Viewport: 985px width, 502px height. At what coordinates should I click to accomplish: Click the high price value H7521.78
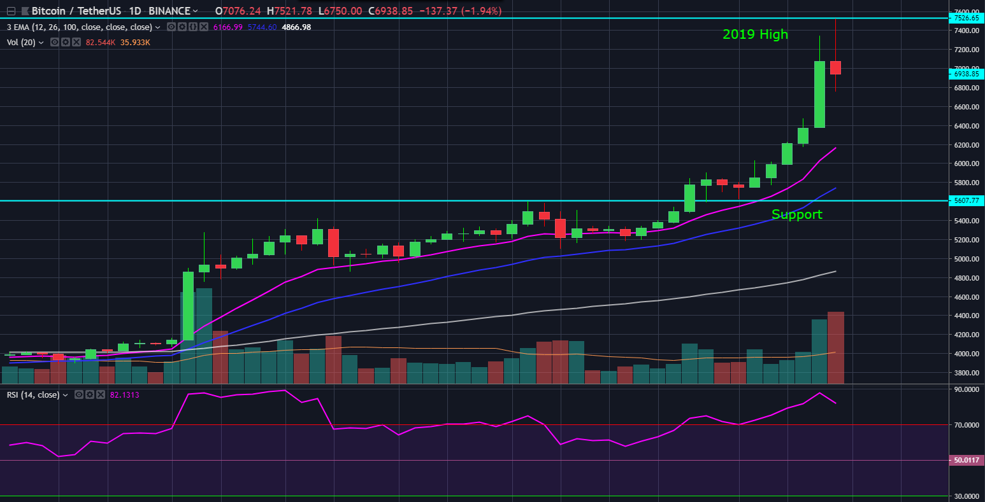[x=289, y=11]
